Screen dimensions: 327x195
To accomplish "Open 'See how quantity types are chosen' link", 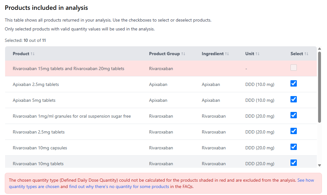I will click(305, 180).
